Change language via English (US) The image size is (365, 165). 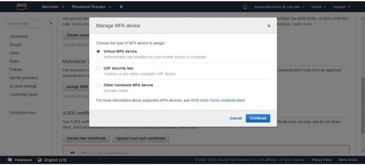[x=55, y=160]
